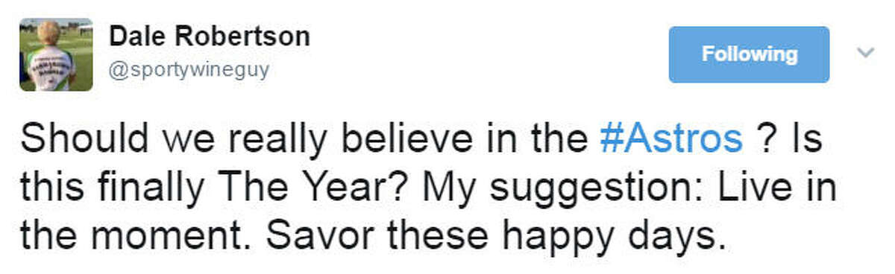Click the avatar showing a person in a jersey
This screenshot has height=274, width=895.
[x=56, y=54]
